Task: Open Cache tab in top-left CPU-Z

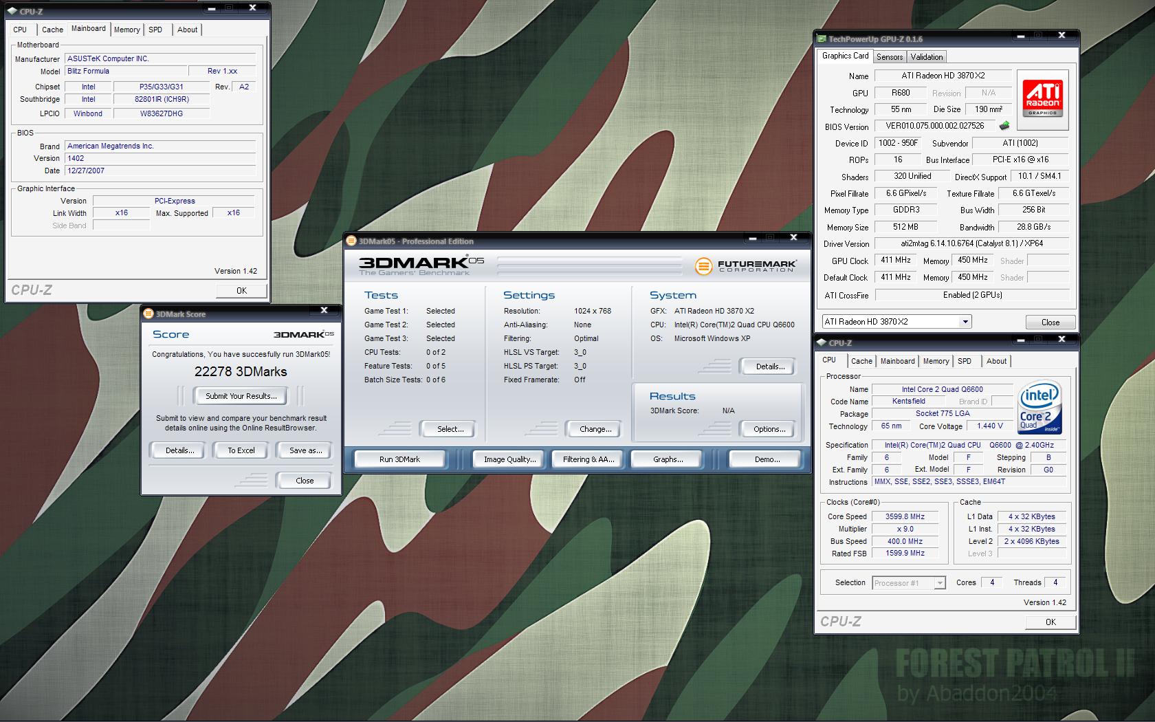Action: (x=52, y=30)
